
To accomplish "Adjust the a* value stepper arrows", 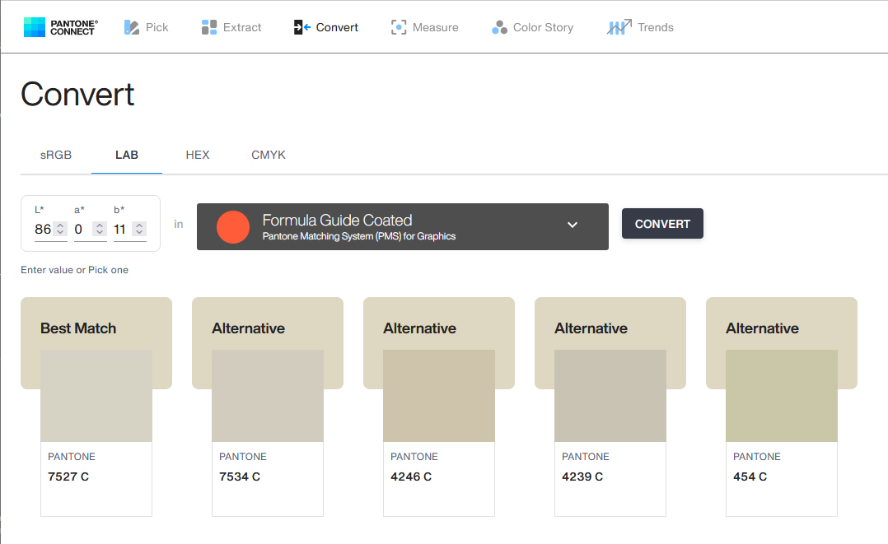I will (x=100, y=230).
